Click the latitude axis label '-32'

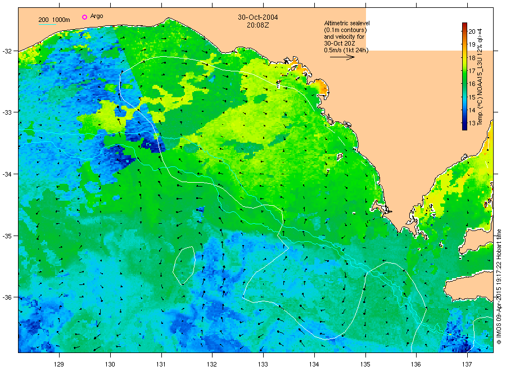7,51
